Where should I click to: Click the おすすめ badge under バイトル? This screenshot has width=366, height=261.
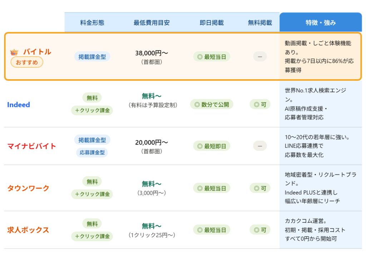coord(27,62)
